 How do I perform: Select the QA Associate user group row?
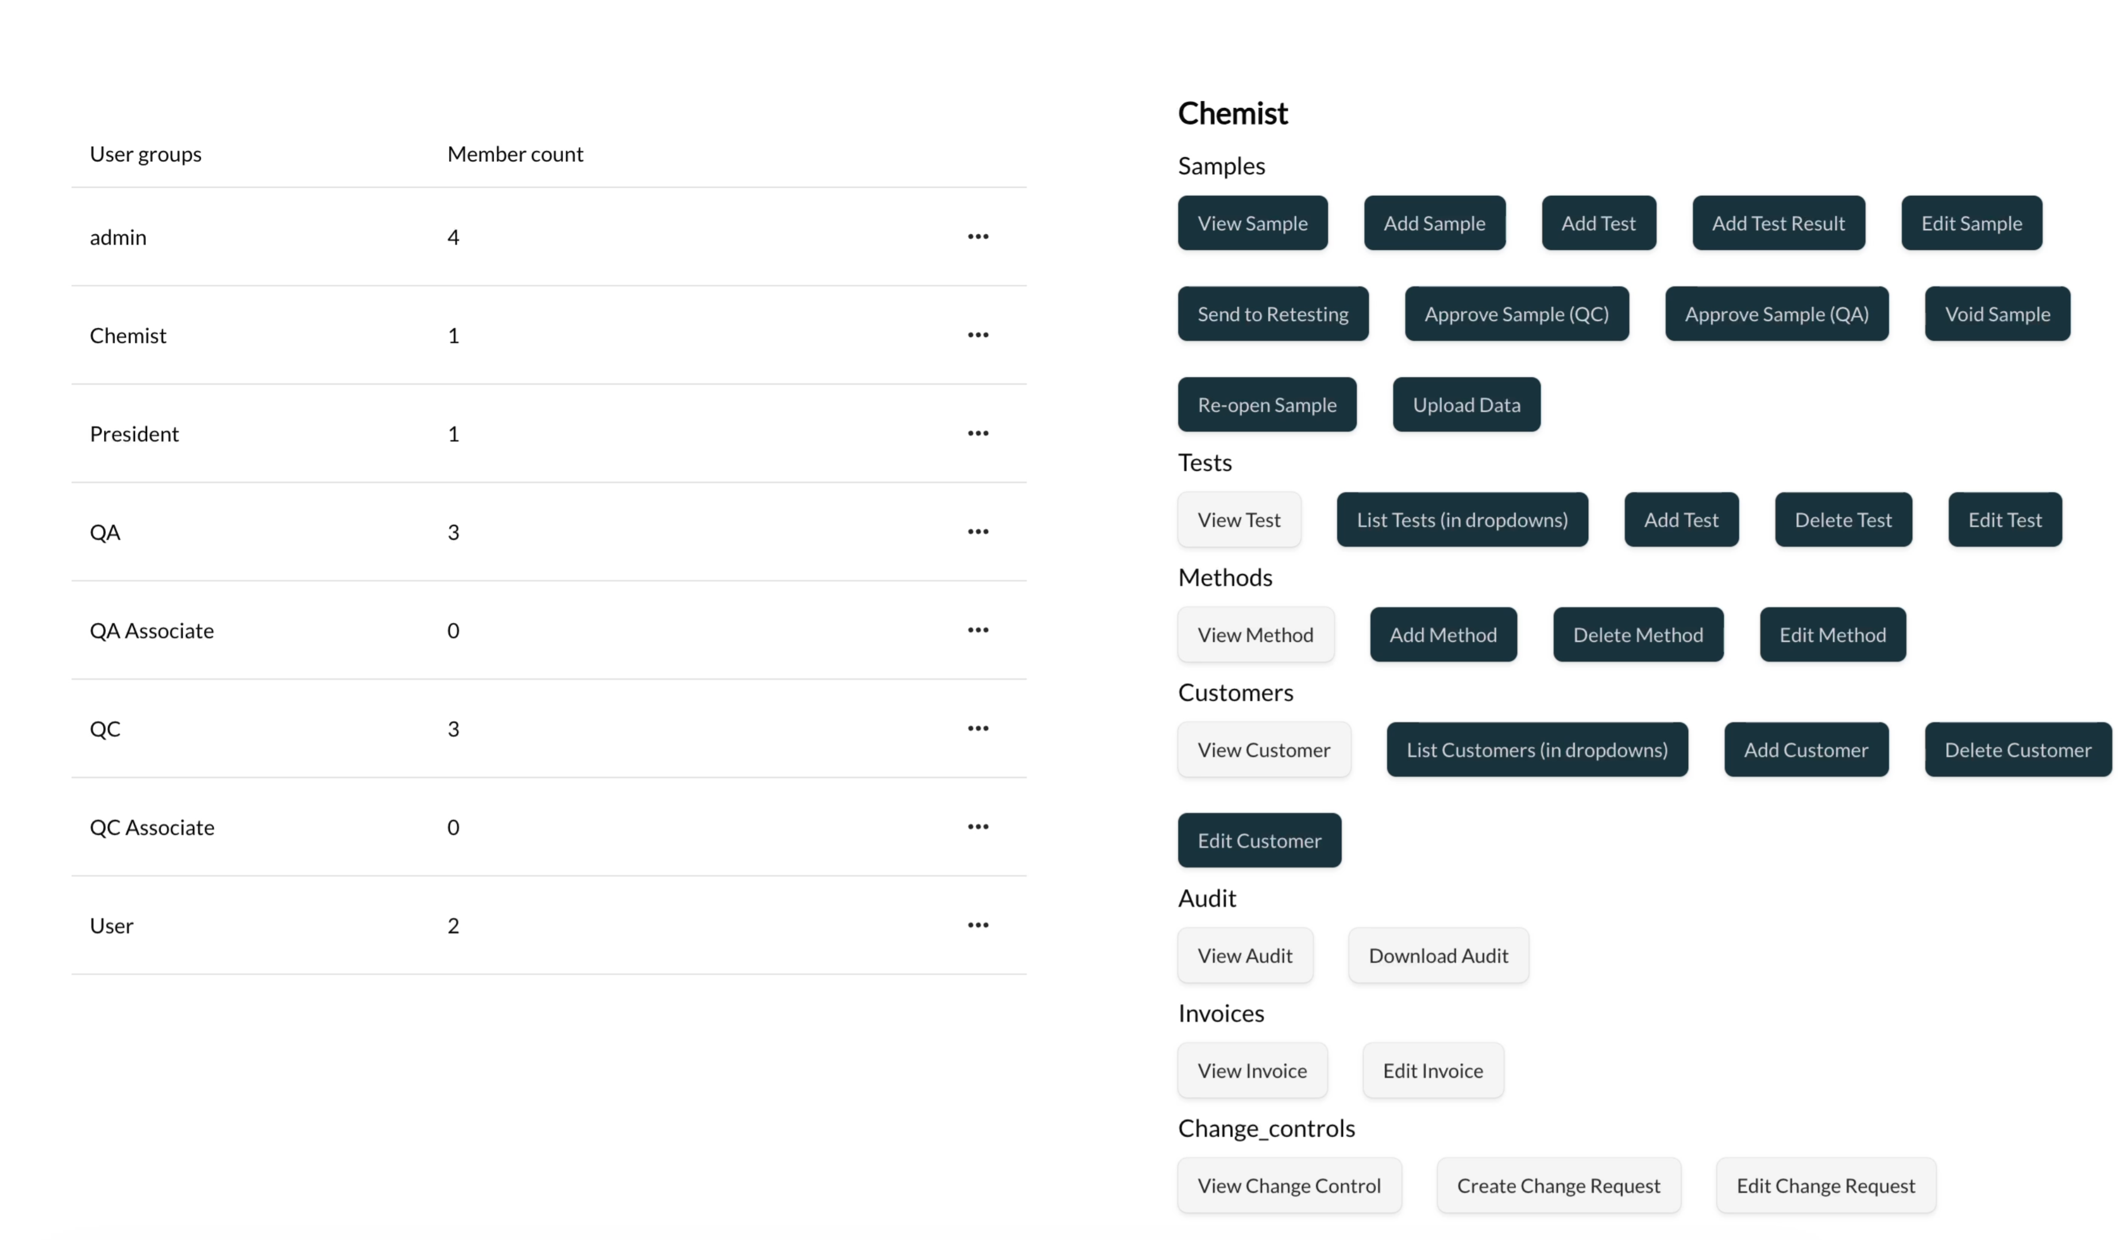(x=152, y=630)
